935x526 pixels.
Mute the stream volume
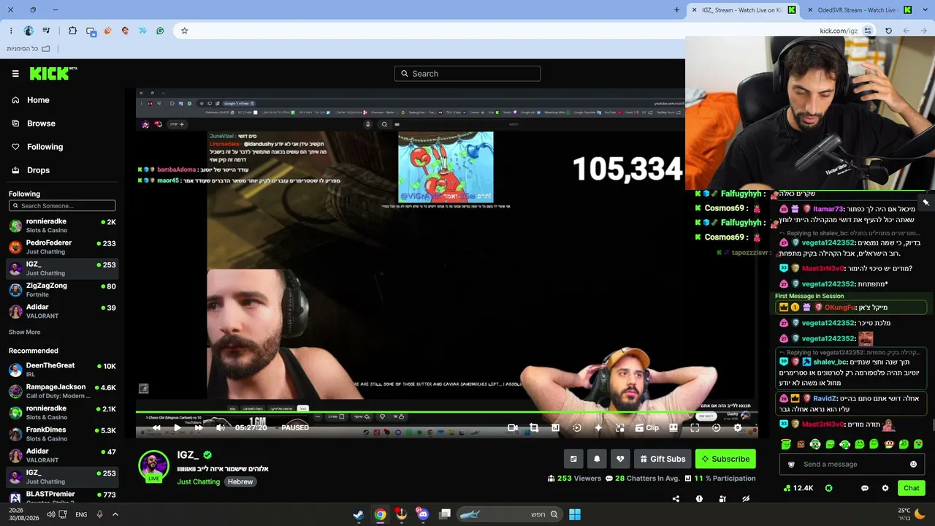(221, 428)
